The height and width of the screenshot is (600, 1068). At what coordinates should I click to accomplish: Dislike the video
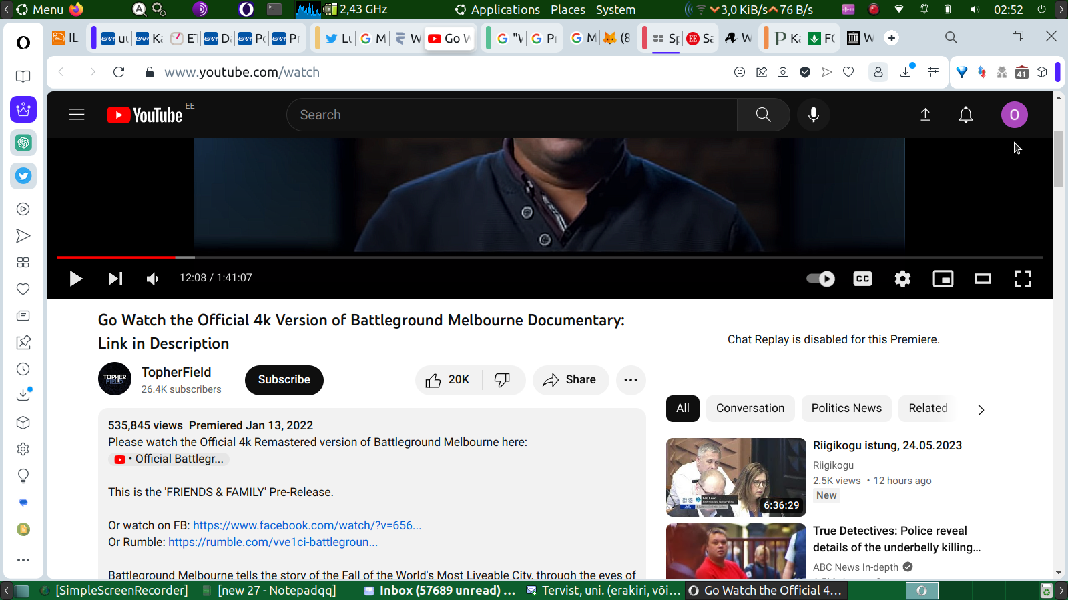point(502,380)
